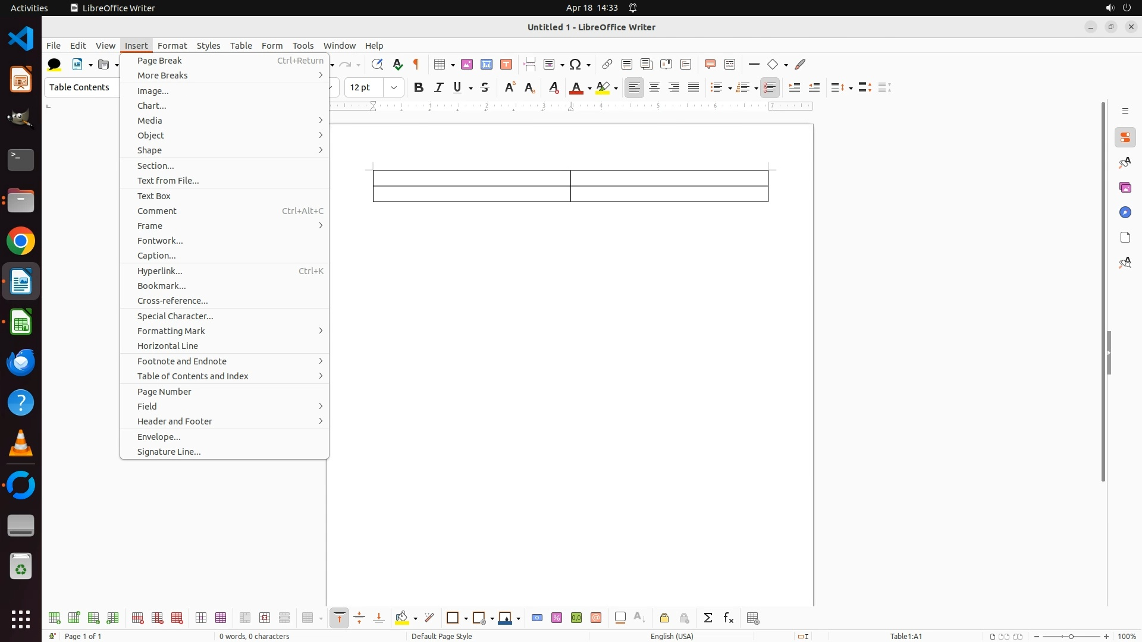1142x642 pixels.
Task: Click the Strikethrough formatting icon
Action: pyautogui.click(x=485, y=88)
